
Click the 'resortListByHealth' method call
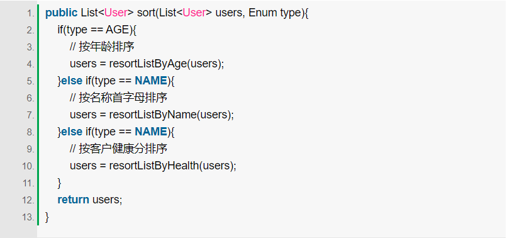point(154,166)
